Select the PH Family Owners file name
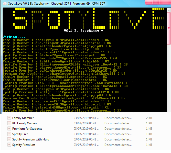 point(25,123)
